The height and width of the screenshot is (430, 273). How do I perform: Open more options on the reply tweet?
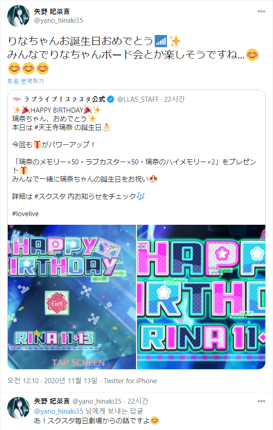pyautogui.click(x=261, y=401)
